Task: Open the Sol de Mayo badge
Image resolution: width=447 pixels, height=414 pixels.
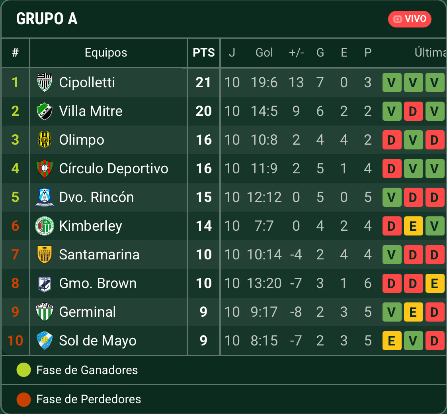Action: [45, 340]
